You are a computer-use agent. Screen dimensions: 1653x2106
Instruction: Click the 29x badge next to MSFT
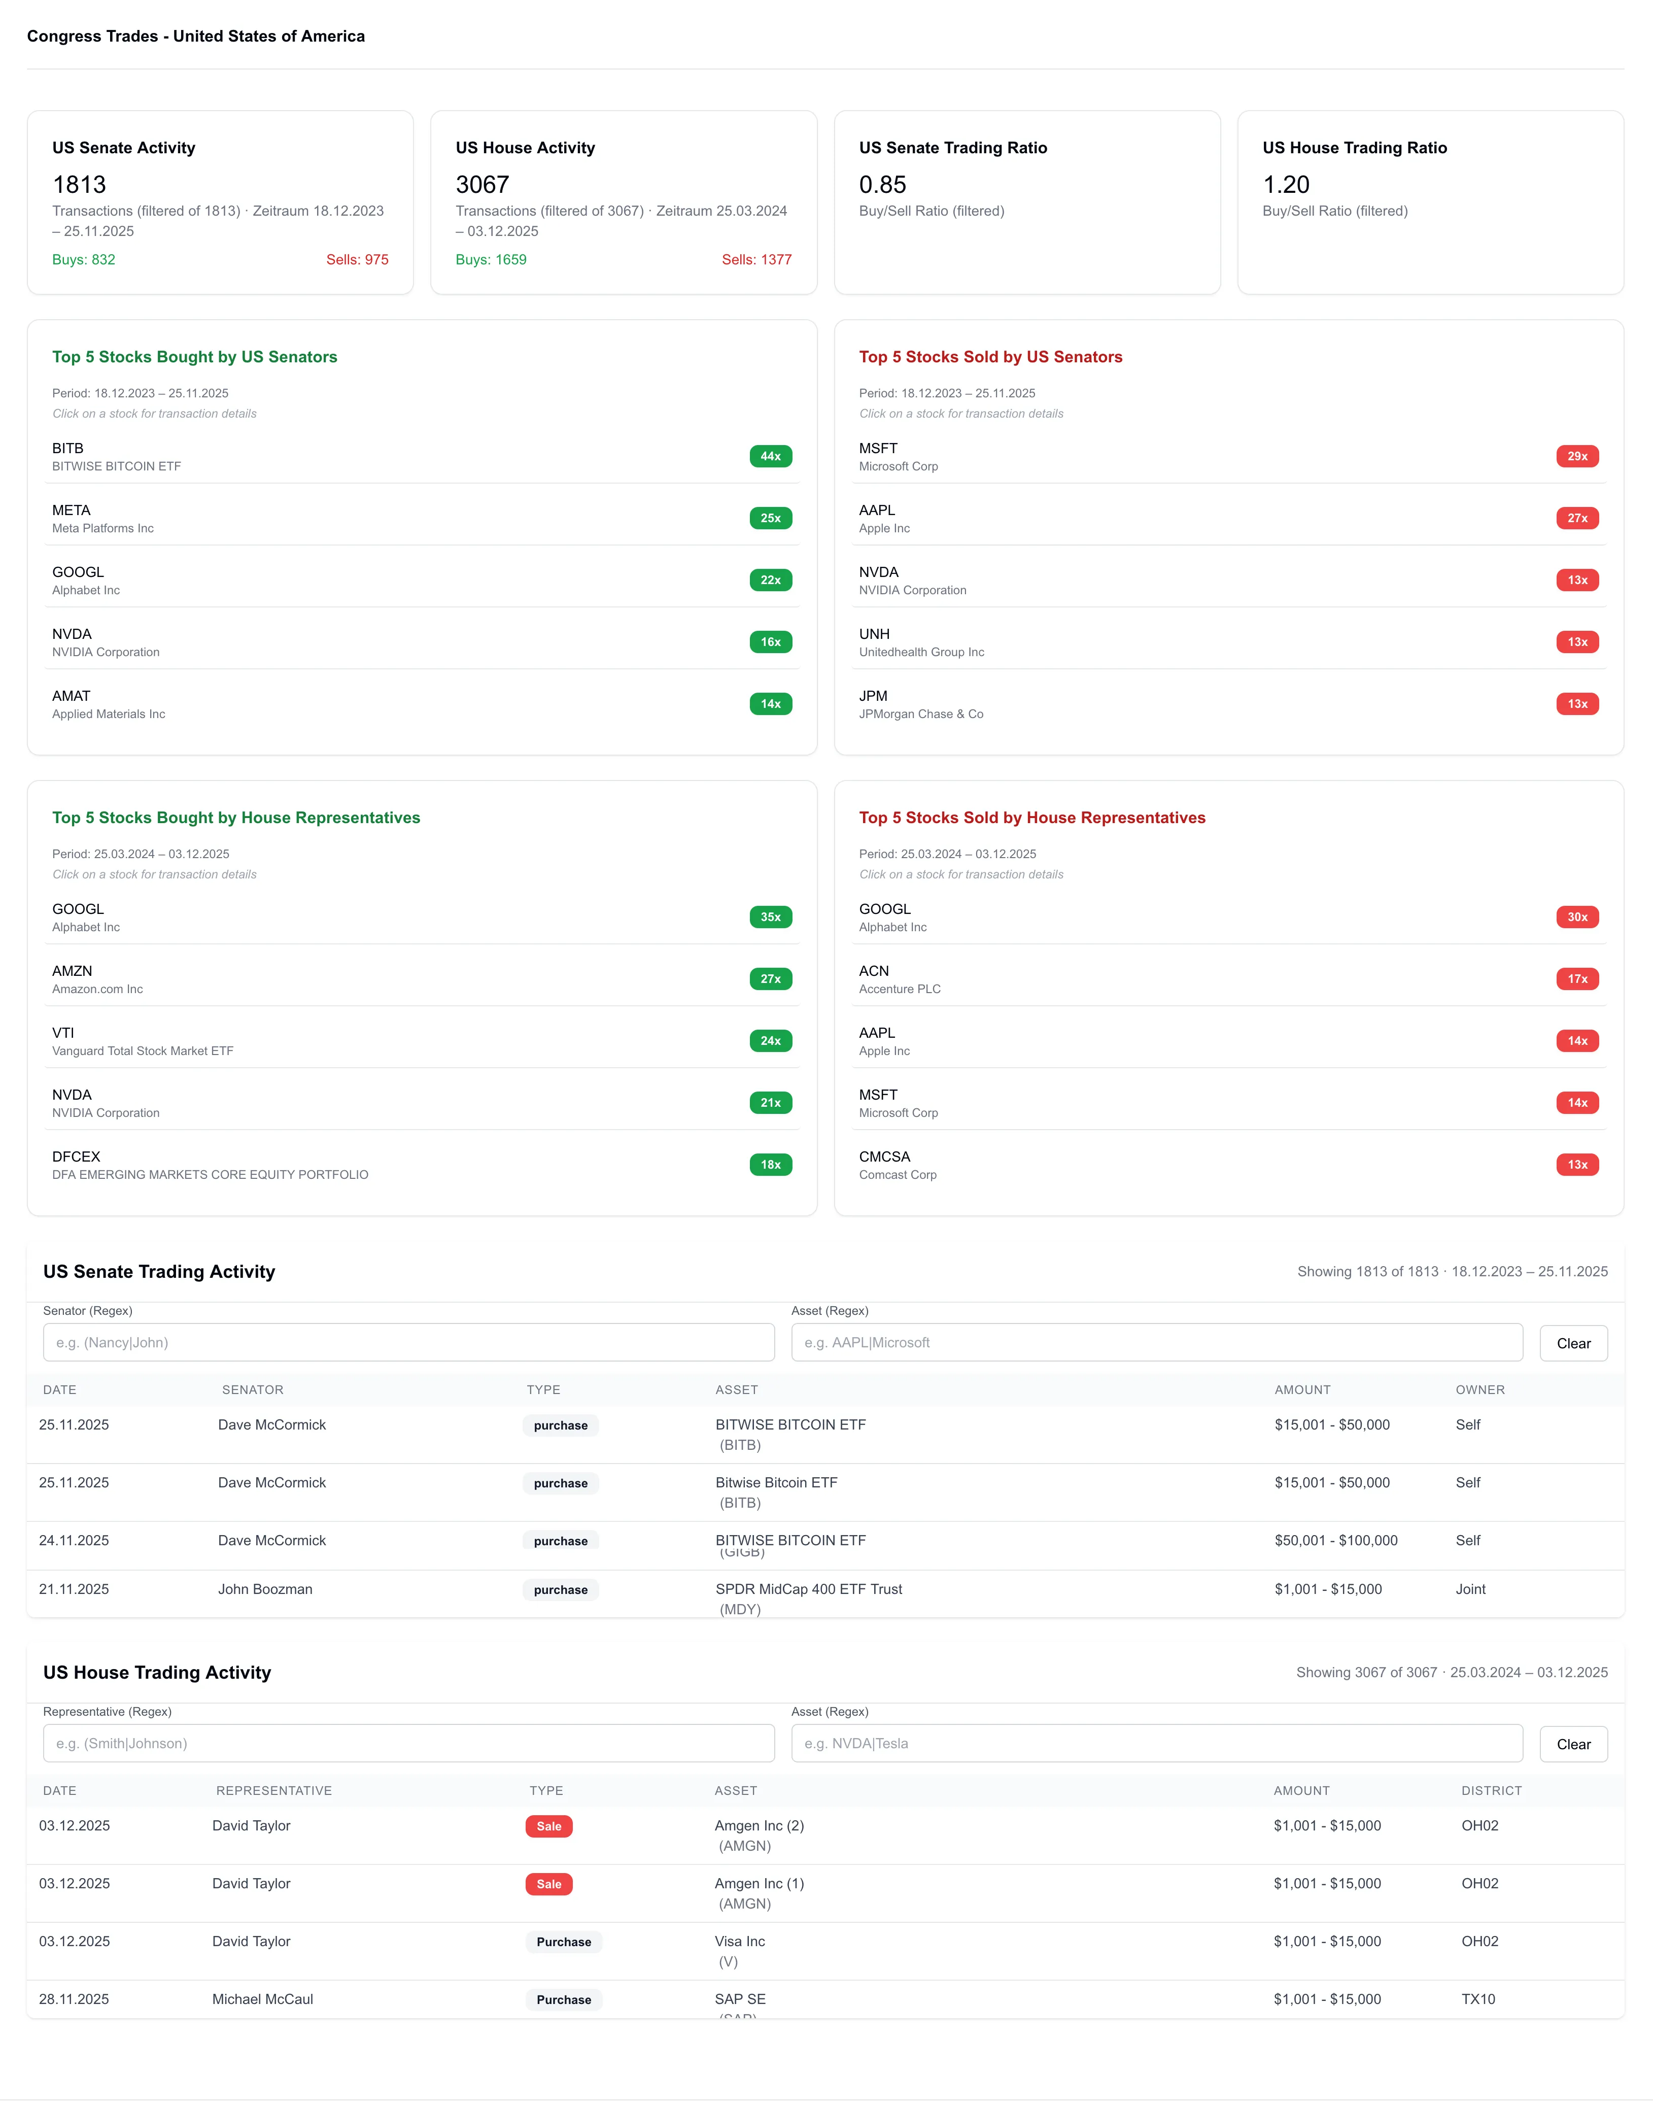coord(1577,456)
